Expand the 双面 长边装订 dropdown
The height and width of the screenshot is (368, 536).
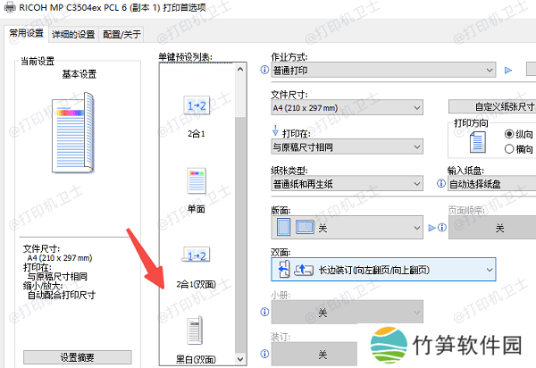coord(382,269)
